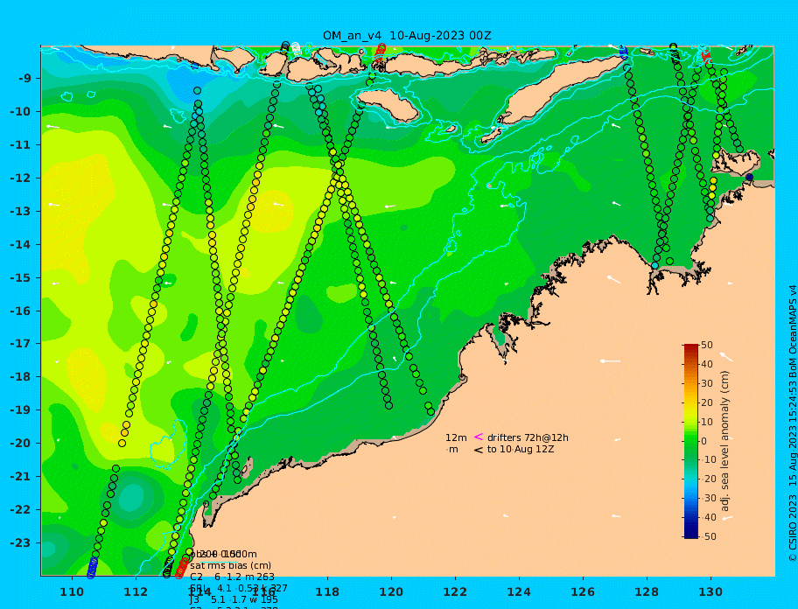Click the blue satellite track cluster at map bottom-left

click(x=92, y=568)
